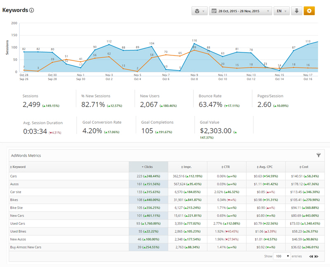330x267 pixels.
Task: Open the orange settings gear button
Action: tap(309, 11)
